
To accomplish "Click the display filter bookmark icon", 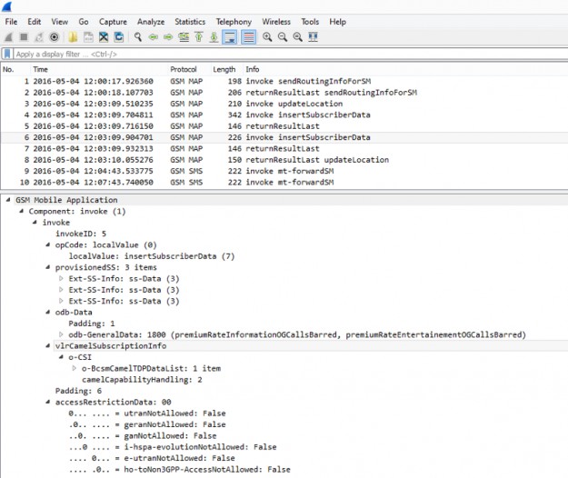I will point(8,54).
